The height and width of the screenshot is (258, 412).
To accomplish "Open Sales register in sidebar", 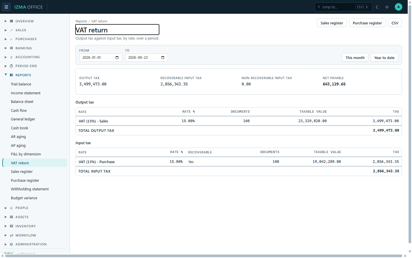I will pos(35,172).
